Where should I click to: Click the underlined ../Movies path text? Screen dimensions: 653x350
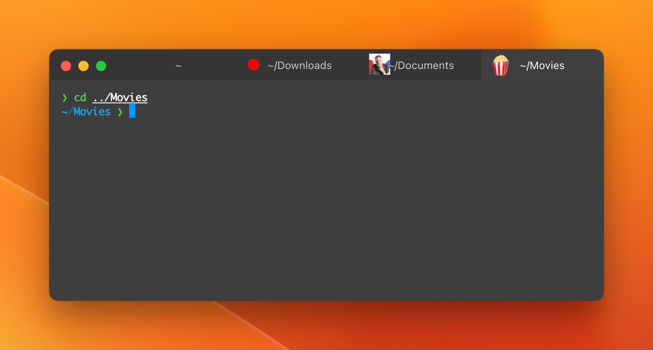pos(120,98)
